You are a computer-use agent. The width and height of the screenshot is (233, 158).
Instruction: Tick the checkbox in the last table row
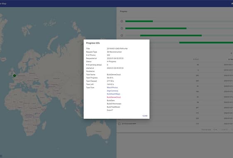(x=119, y=124)
